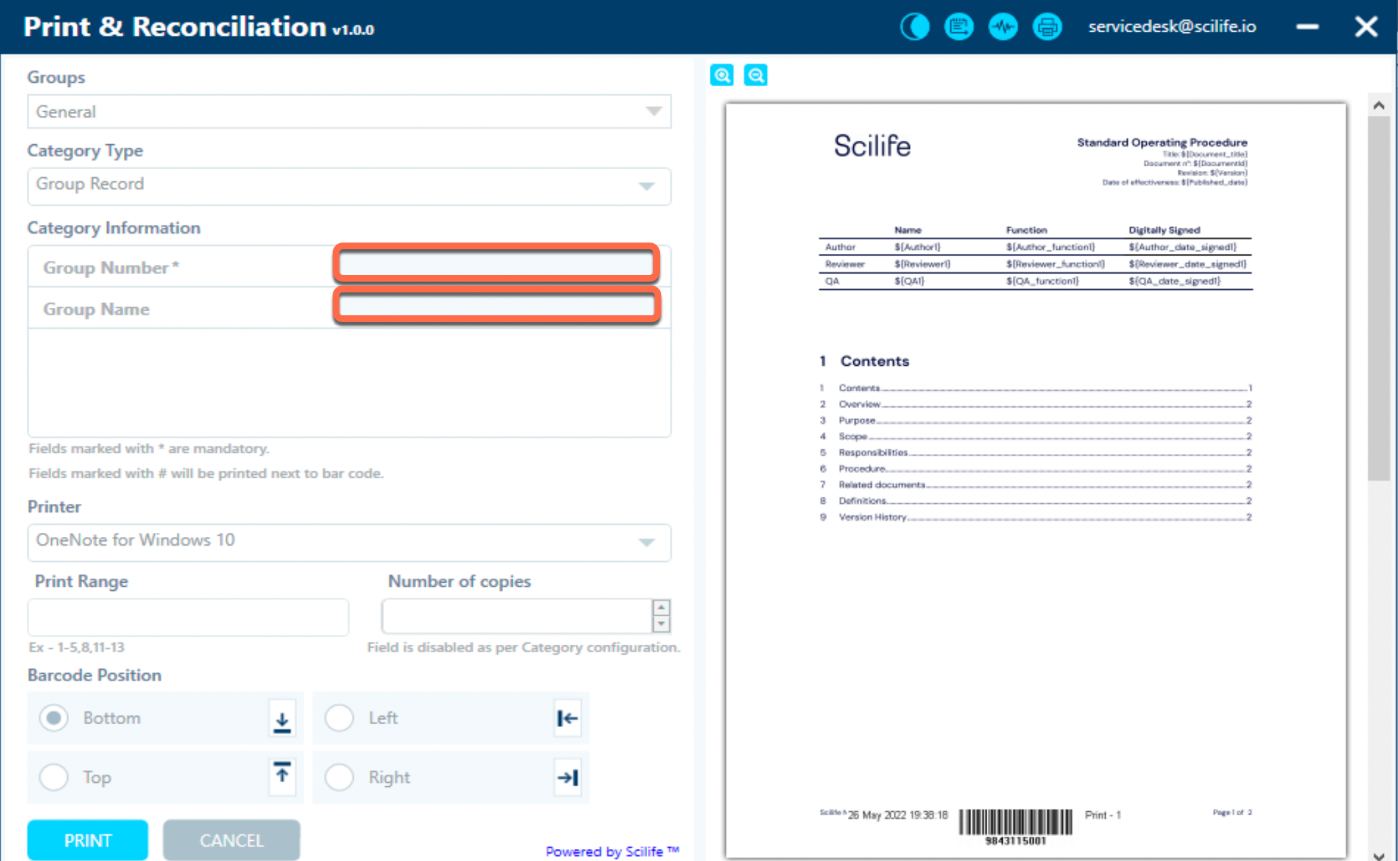The image size is (1398, 861).
Task: Zoom in on the document preview
Action: (722, 75)
